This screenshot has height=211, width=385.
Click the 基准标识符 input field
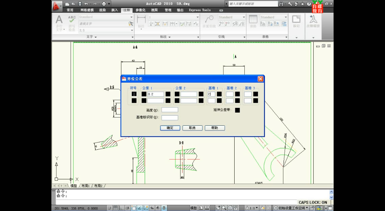pyautogui.click(x=170, y=118)
